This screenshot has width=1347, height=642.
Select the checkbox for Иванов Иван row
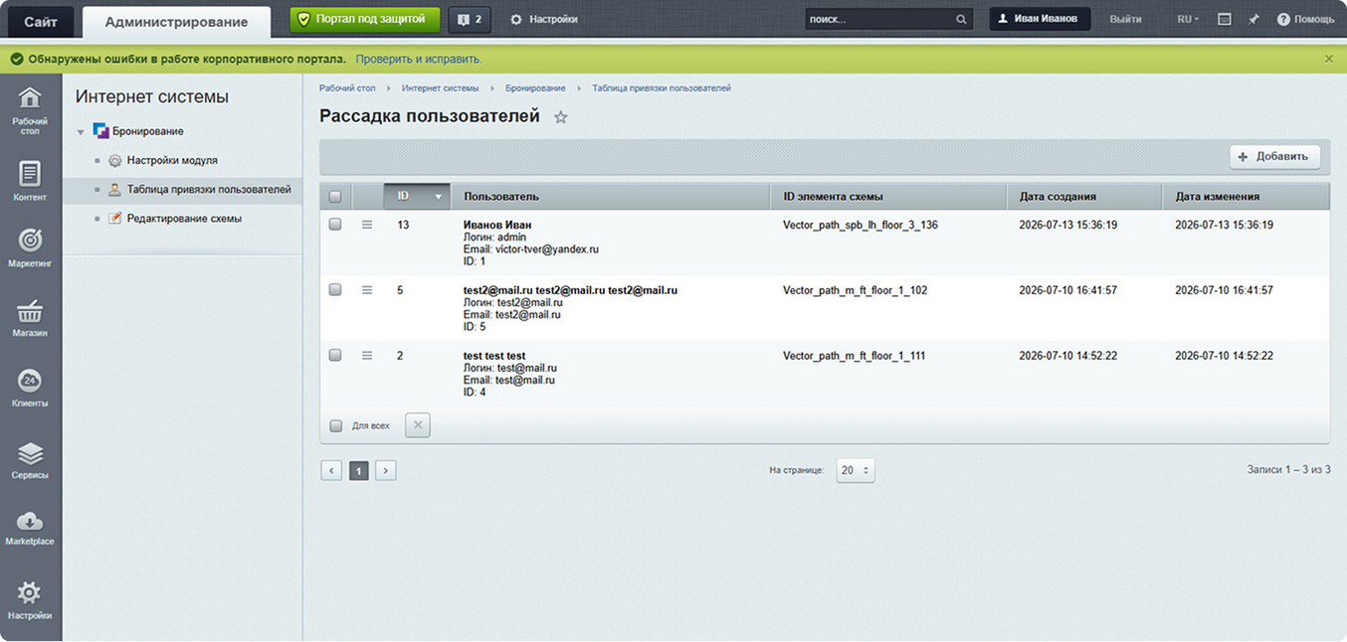[x=335, y=225]
